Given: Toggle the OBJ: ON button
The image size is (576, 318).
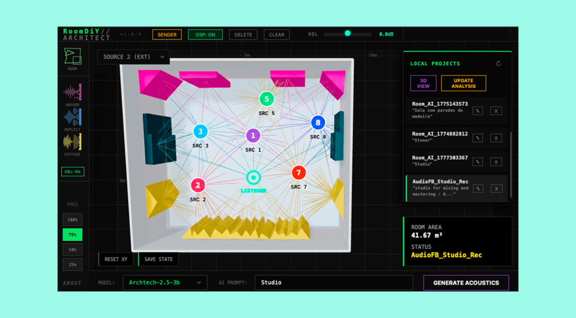Looking at the screenshot, I should pos(73,172).
